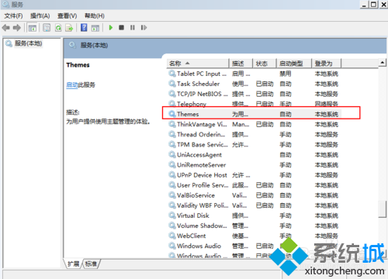The width and height of the screenshot is (388, 279).
Task: Sort by the 名称 column header
Action: click(x=198, y=64)
